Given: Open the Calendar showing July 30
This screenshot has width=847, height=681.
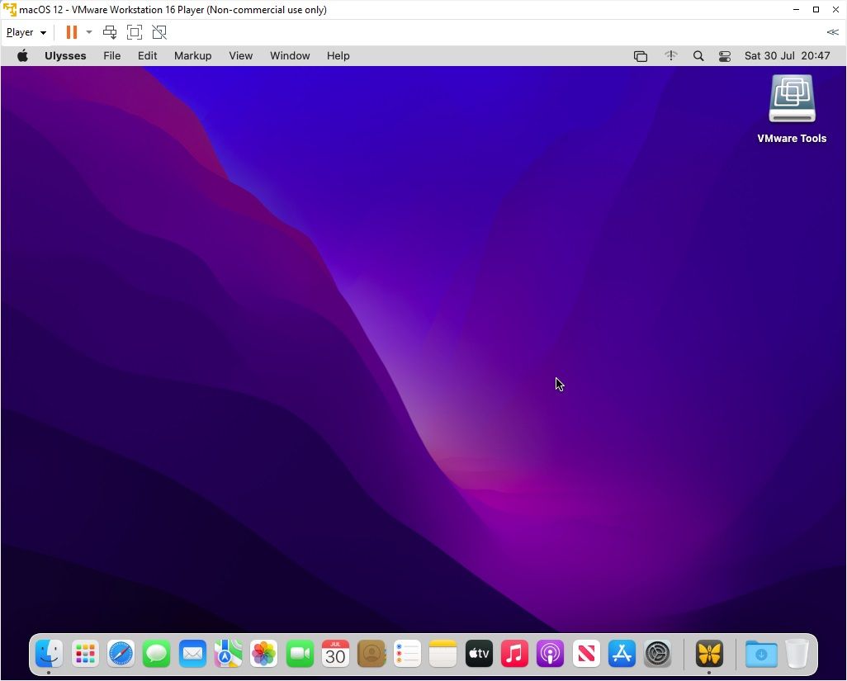Looking at the screenshot, I should tap(335, 653).
